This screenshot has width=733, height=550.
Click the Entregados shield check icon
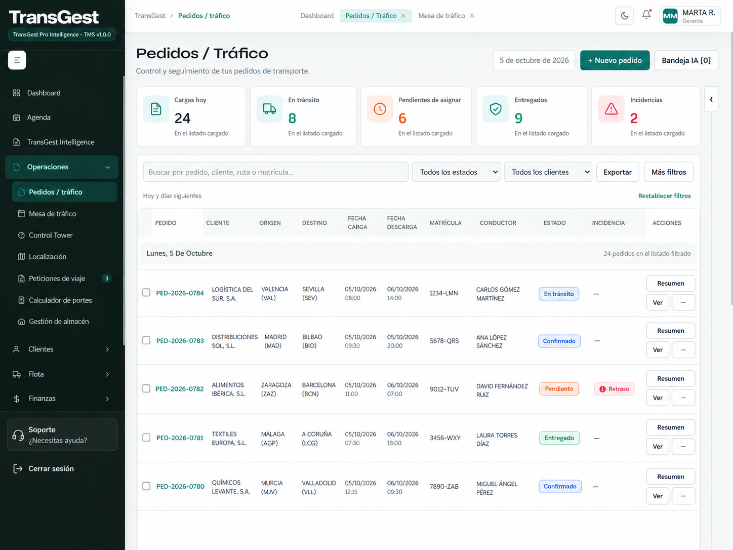pos(496,109)
